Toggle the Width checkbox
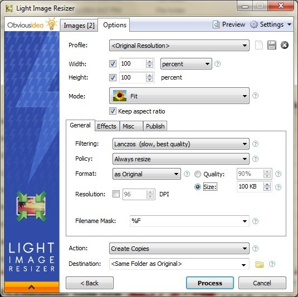The width and height of the screenshot is (298, 297). click(113, 63)
